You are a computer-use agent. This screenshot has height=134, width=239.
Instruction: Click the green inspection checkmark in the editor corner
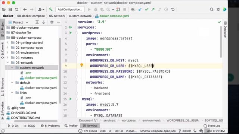[x=219, y=22]
